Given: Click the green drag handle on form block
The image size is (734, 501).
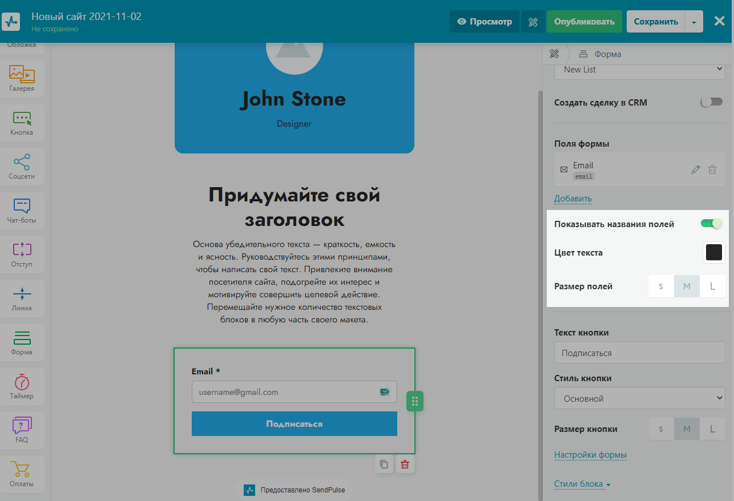Looking at the screenshot, I should tap(415, 401).
